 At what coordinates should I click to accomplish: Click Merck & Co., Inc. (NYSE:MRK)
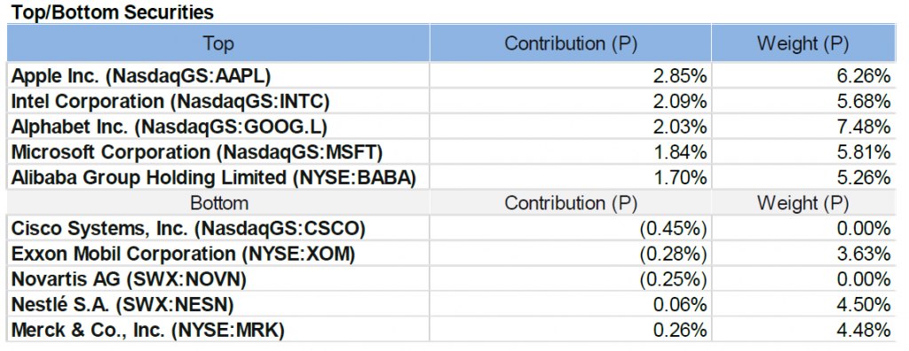point(148,331)
